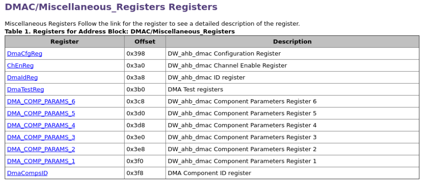The height and width of the screenshot is (181, 422).
Task: Click the page heading DMAC/Miscellaneous_Registers Registers
Action: tap(111, 7)
